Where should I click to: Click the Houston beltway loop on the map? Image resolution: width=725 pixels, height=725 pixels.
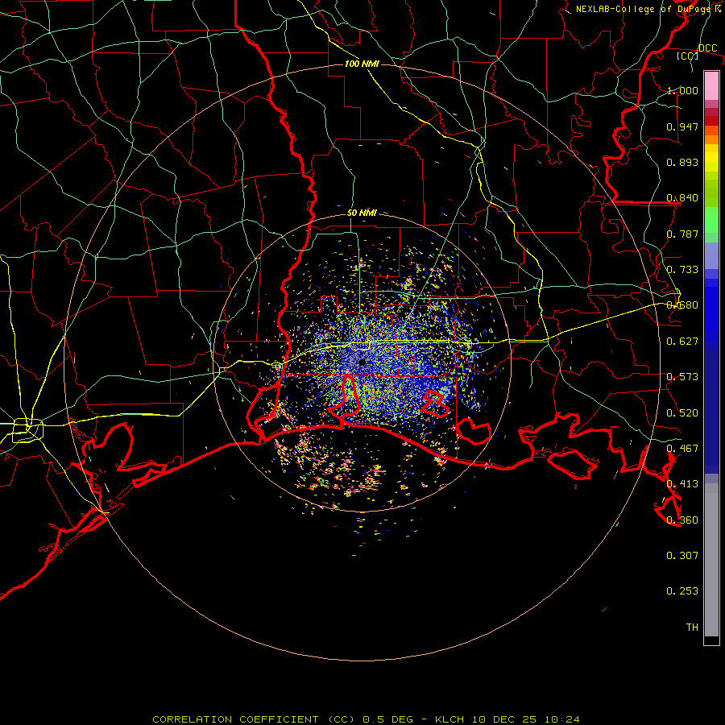27,430
